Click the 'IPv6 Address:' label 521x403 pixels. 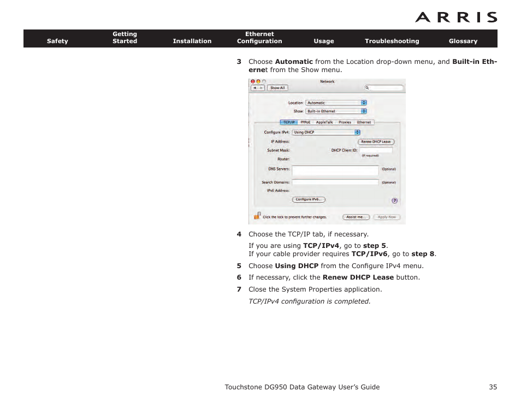(279, 191)
